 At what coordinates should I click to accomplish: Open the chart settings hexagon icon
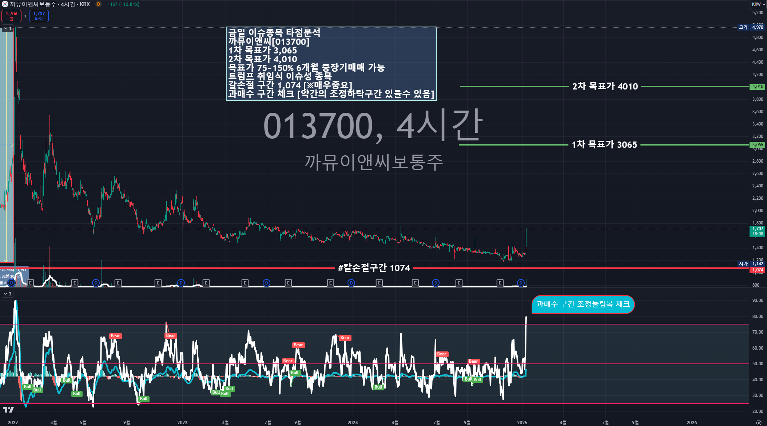tap(758, 422)
